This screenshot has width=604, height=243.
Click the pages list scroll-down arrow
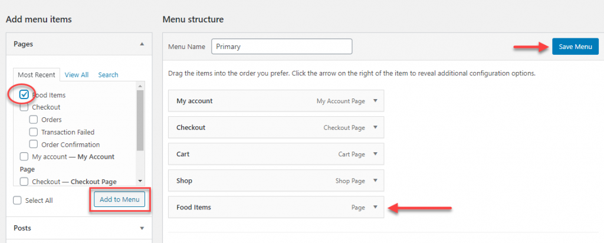tap(140, 181)
